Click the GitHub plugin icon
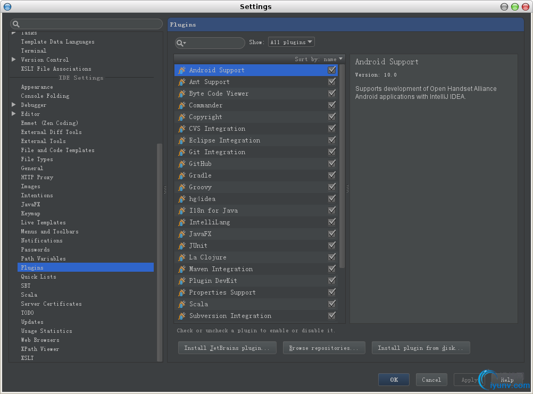533x394 pixels. (182, 164)
